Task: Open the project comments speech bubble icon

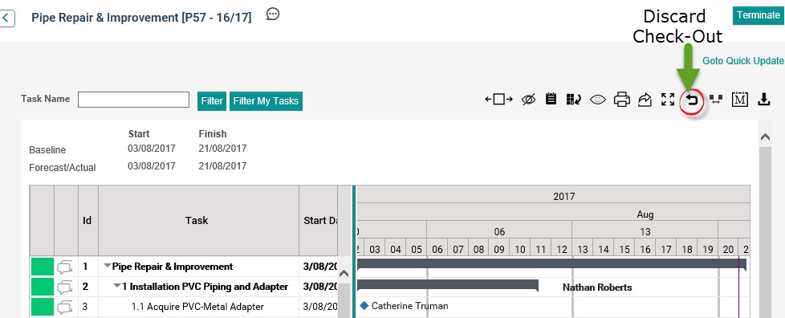Action: (273, 14)
